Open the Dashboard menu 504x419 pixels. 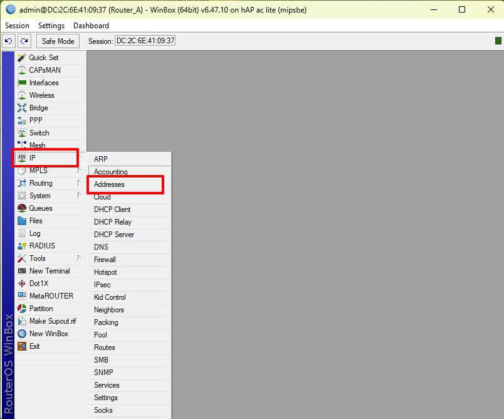[x=91, y=26]
